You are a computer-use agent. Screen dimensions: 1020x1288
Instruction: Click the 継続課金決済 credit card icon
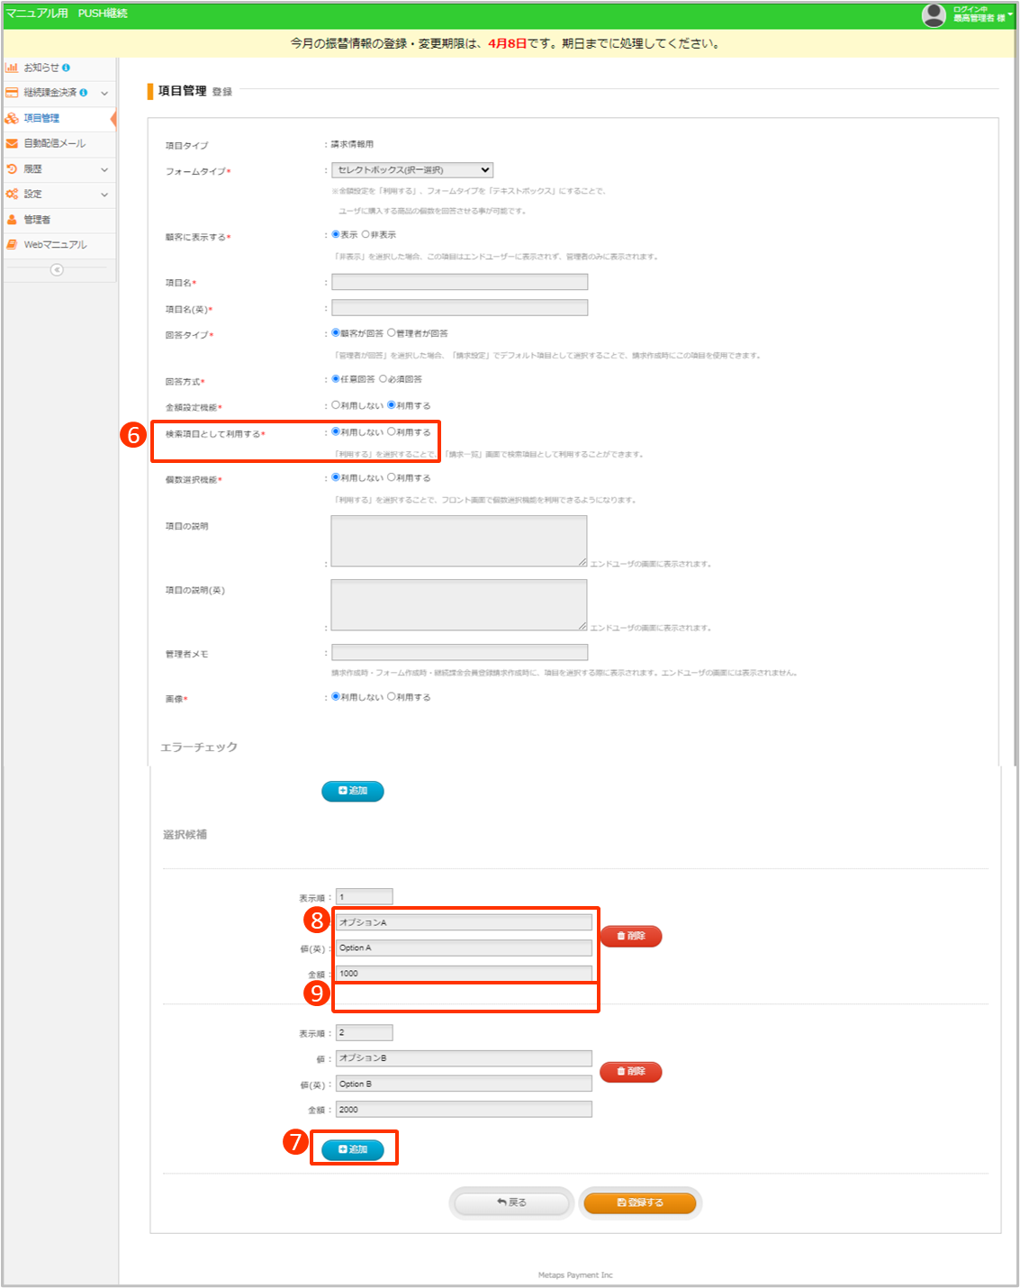click(12, 93)
